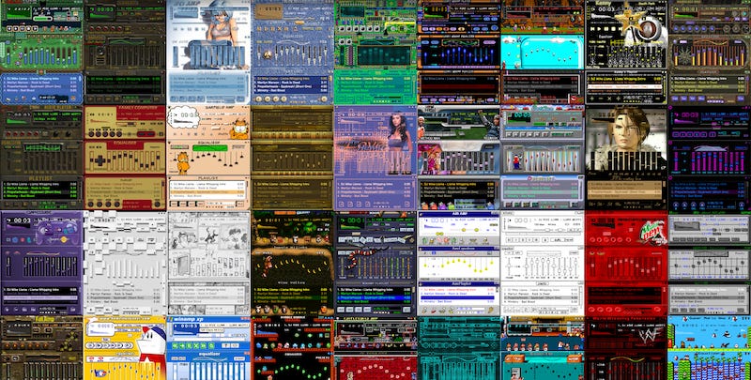Stop button in Kenny South Park skin
This screenshot has width=751, height=380.
[x=614, y=29]
